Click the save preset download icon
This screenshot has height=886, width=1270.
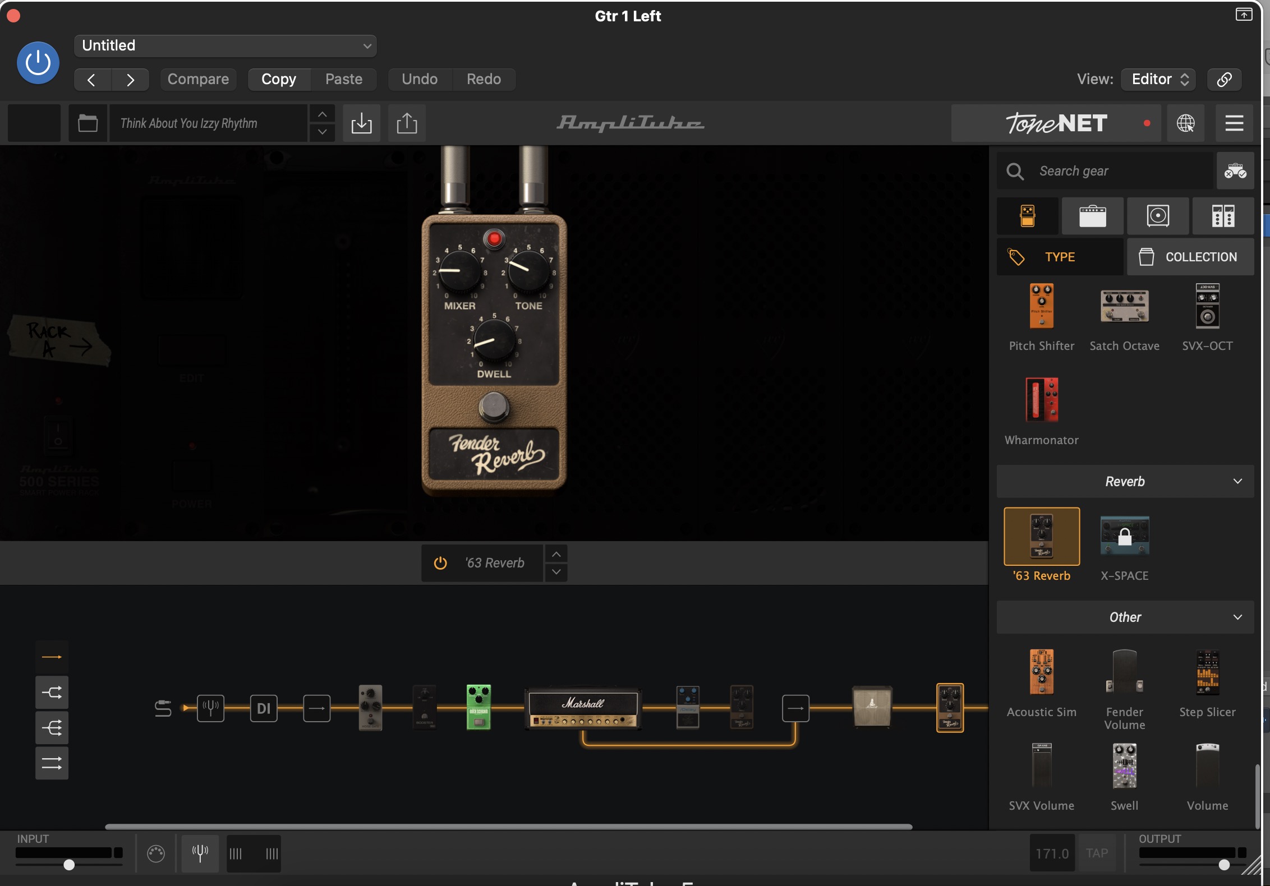362,123
